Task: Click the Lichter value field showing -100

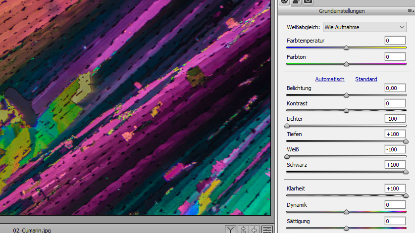Action: (x=395, y=119)
